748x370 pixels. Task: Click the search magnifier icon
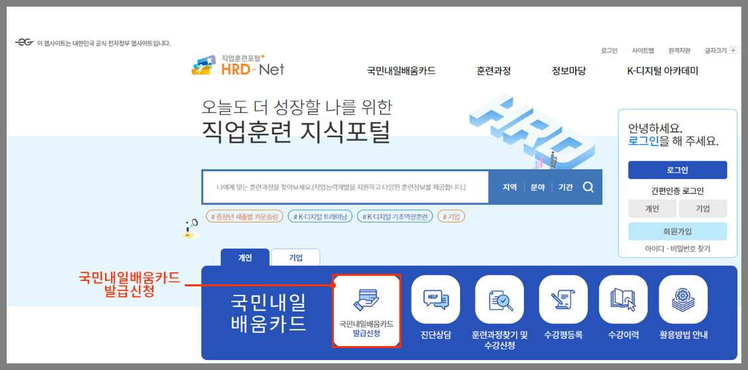click(588, 187)
